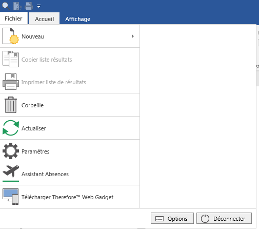Choose Imprimer liste de résultats
The height and width of the screenshot is (229, 259).
point(70,82)
